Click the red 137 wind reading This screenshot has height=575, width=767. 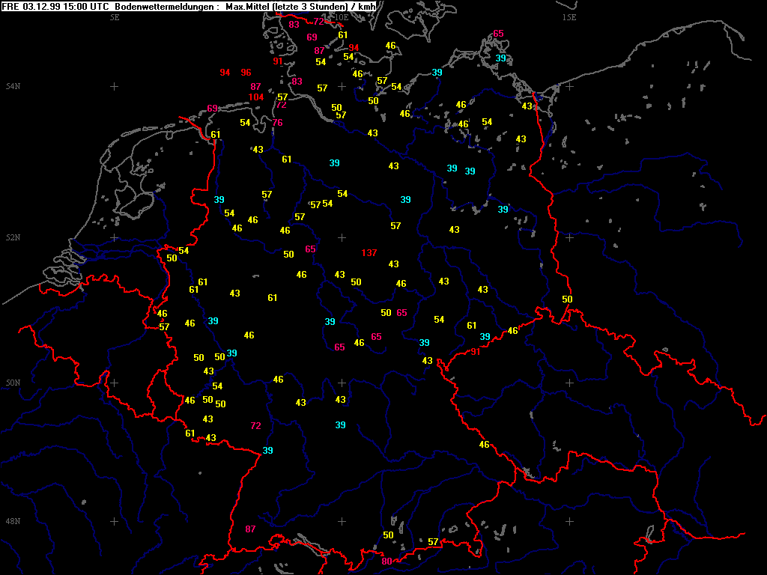coord(369,253)
